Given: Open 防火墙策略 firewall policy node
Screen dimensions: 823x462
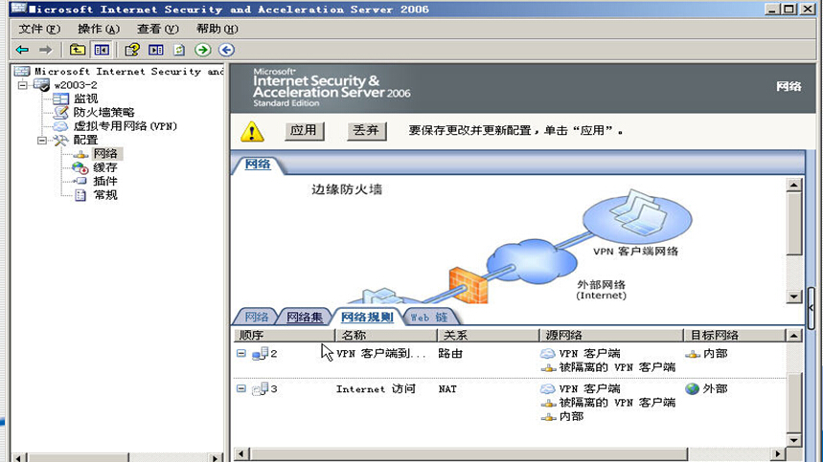Looking at the screenshot, I should [103, 112].
